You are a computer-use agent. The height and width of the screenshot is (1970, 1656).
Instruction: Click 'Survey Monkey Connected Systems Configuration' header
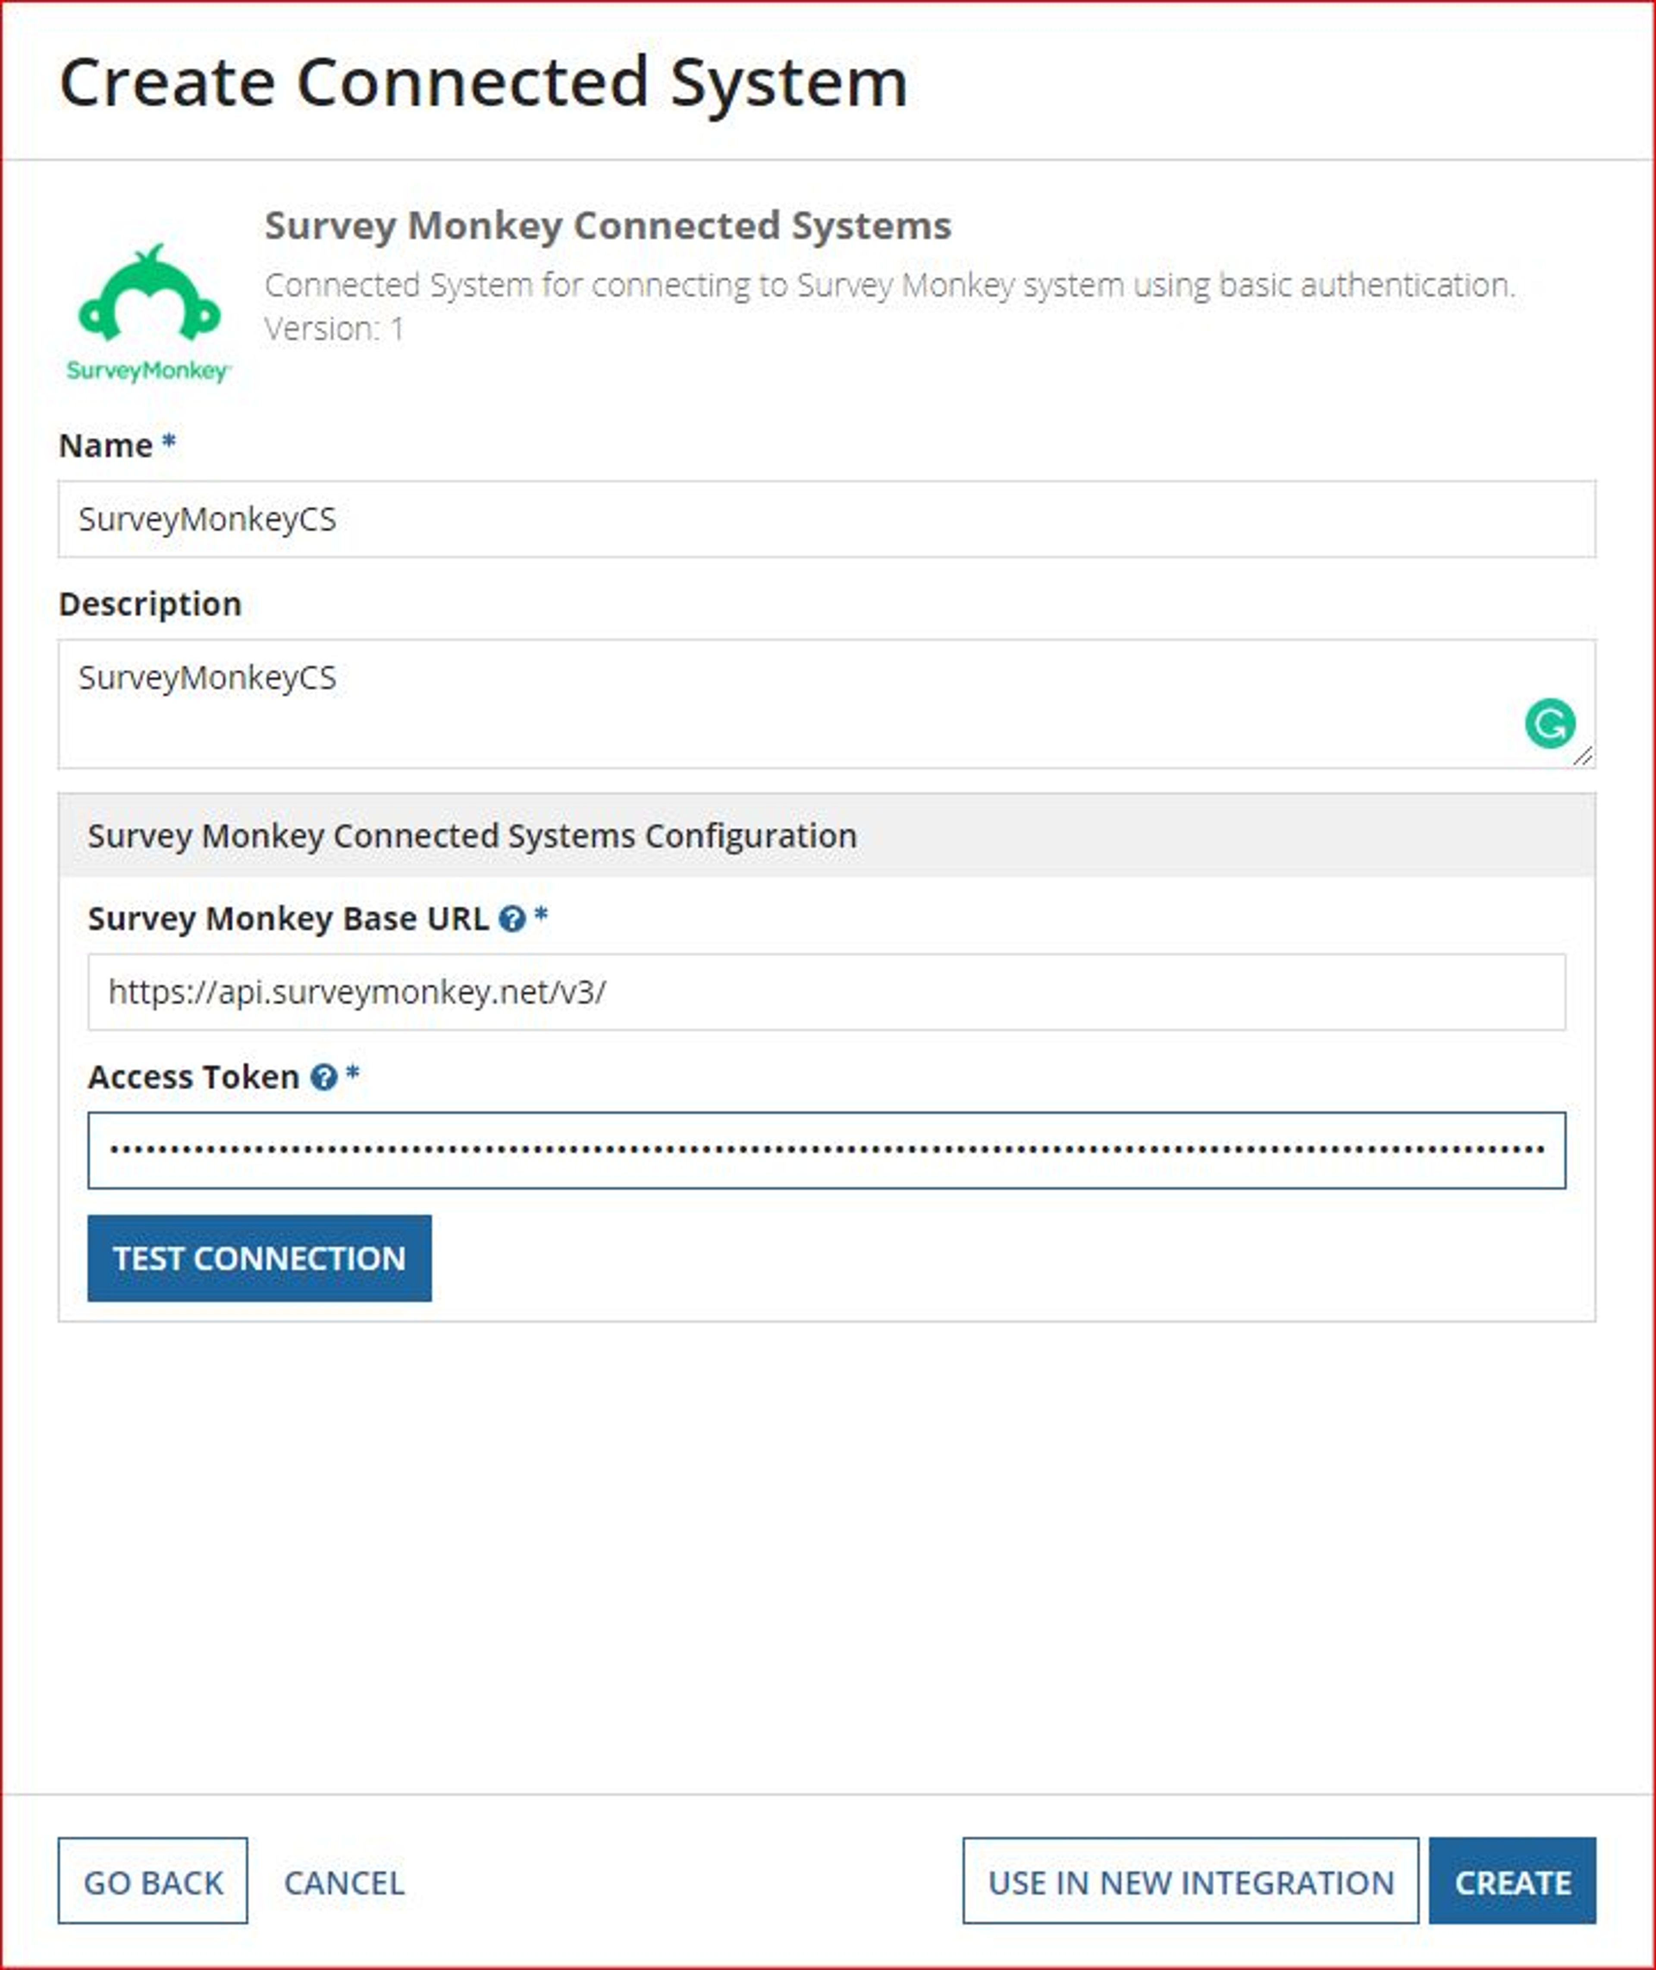point(826,835)
